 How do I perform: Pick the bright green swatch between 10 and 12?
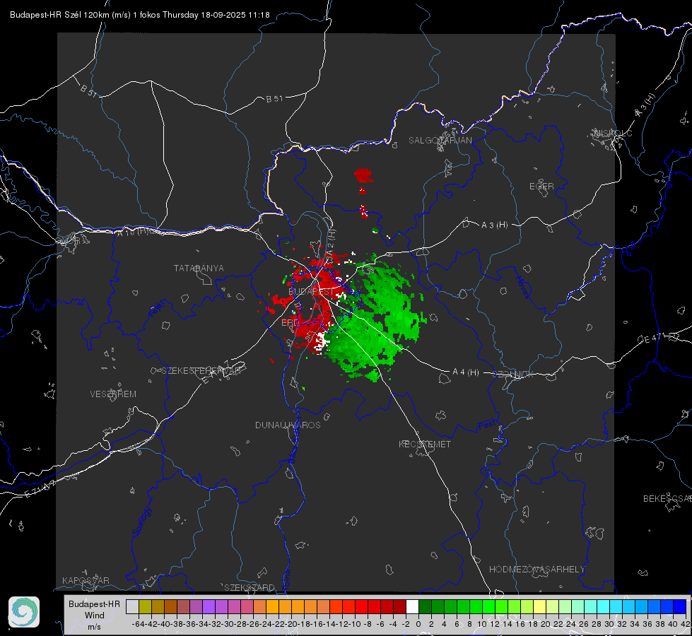488,606
